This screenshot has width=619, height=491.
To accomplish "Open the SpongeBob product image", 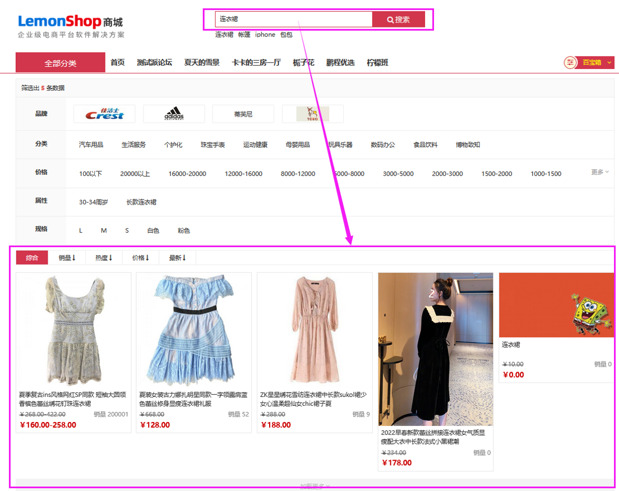I will click(x=556, y=305).
